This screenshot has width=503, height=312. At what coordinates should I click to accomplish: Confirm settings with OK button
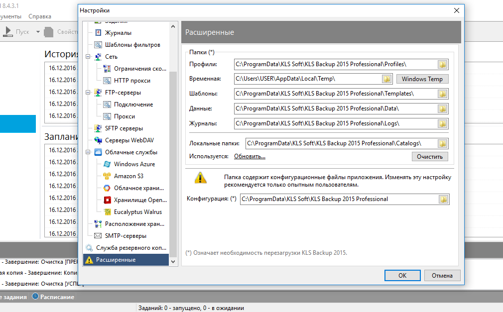coord(402,276)
